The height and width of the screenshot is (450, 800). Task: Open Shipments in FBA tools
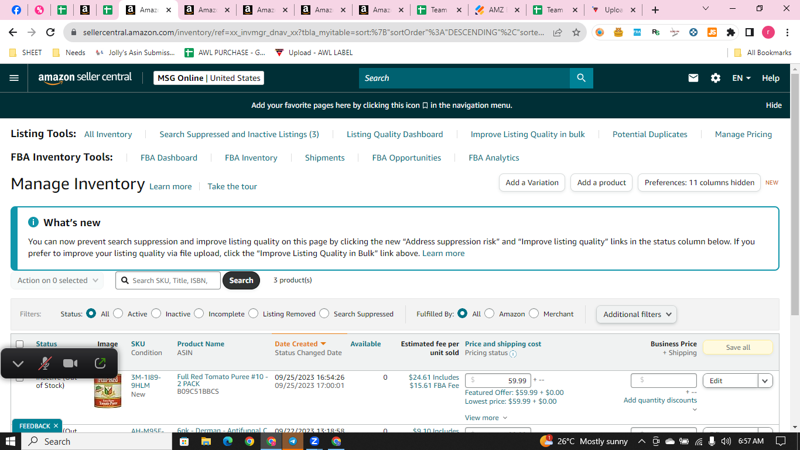324,158
